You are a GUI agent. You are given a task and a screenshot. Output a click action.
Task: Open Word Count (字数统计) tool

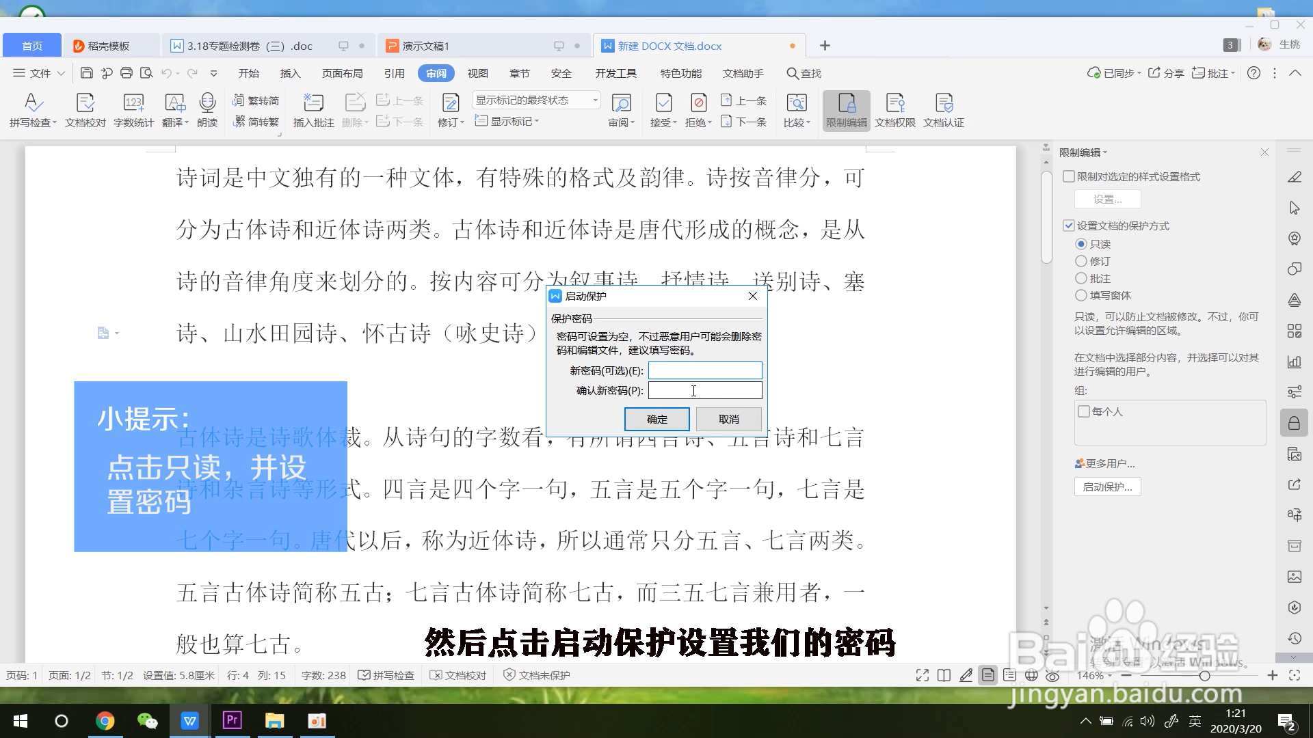tap(133, 109)
